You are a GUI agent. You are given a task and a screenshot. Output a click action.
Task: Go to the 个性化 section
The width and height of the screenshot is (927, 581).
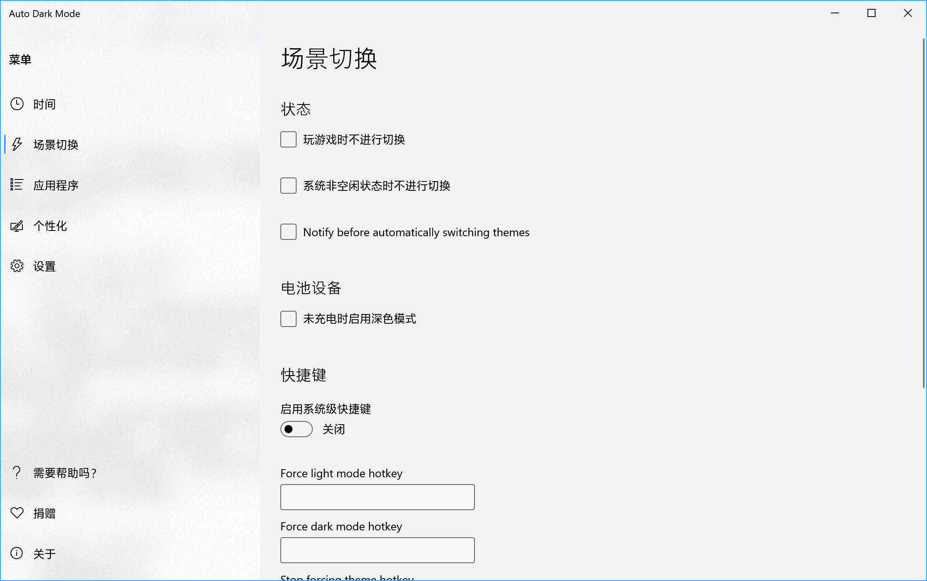(x=50, y=226)
